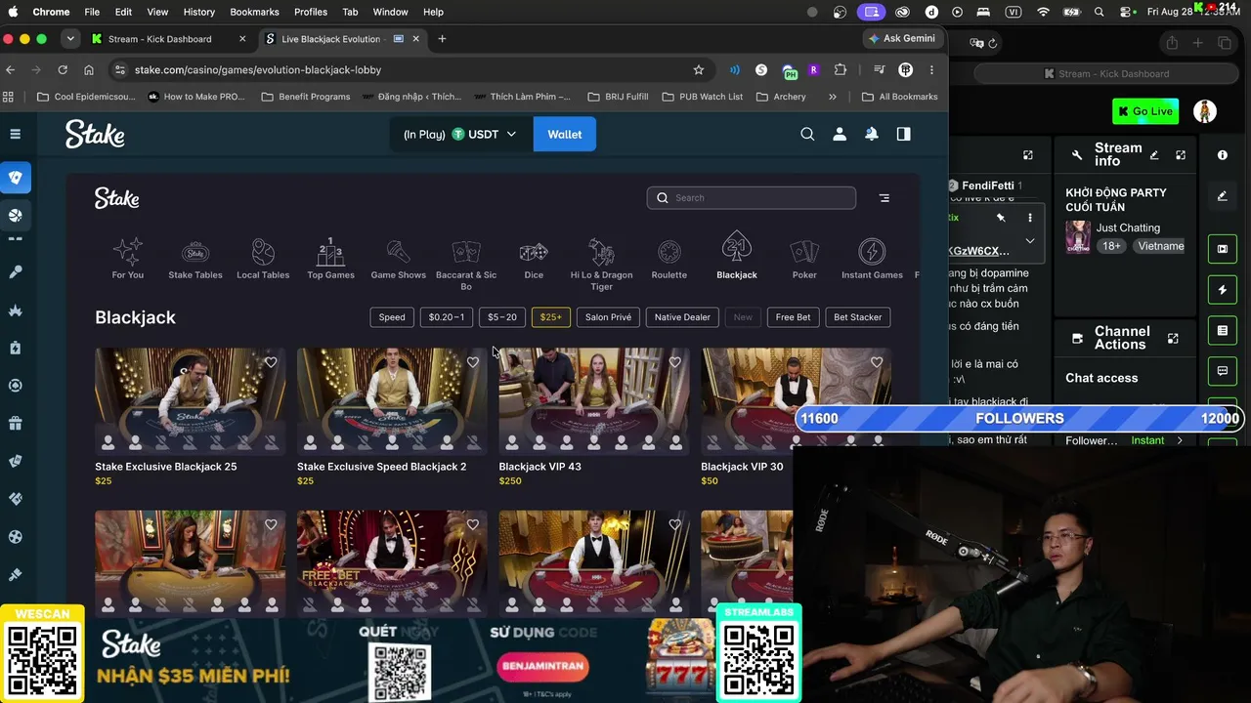Expand Chrome tab search dropdown arrow

point(70,39)
